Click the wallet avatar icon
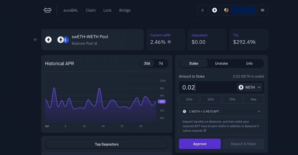The width and height of the screenshot is (298, 155). point(226,10)
